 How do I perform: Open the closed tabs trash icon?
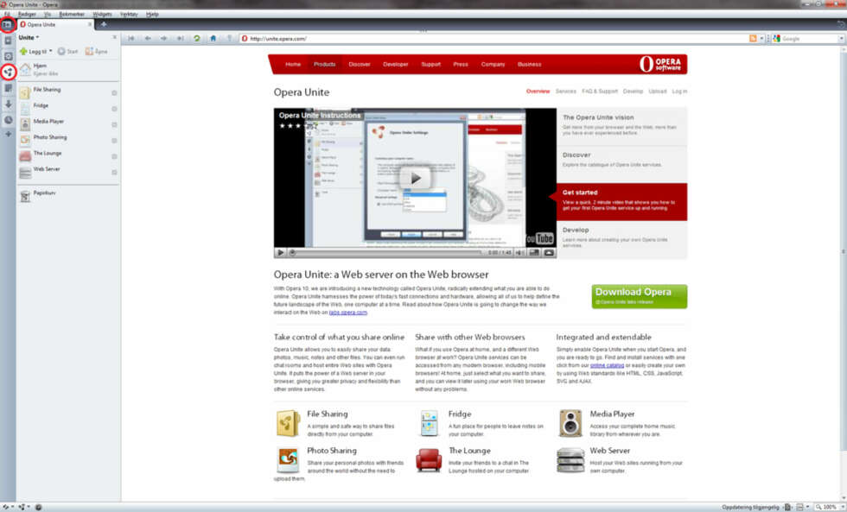840,24
